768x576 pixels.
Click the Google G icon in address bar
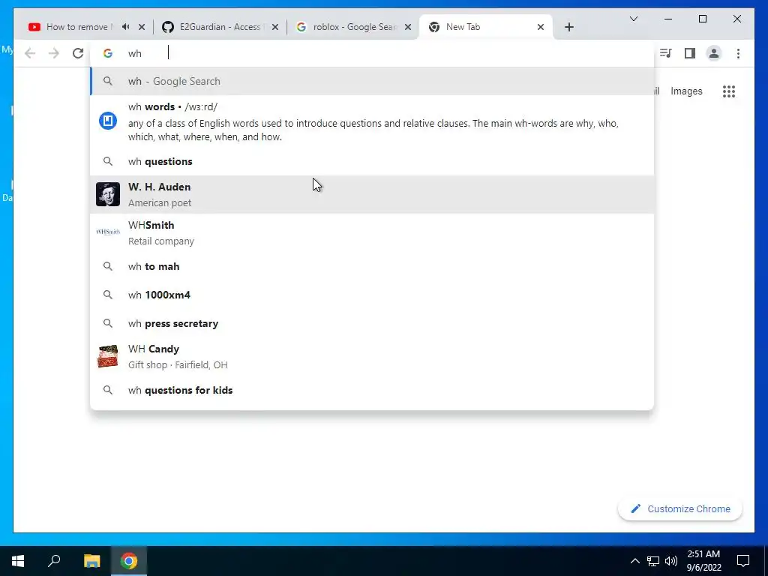(x=108, y=53)
